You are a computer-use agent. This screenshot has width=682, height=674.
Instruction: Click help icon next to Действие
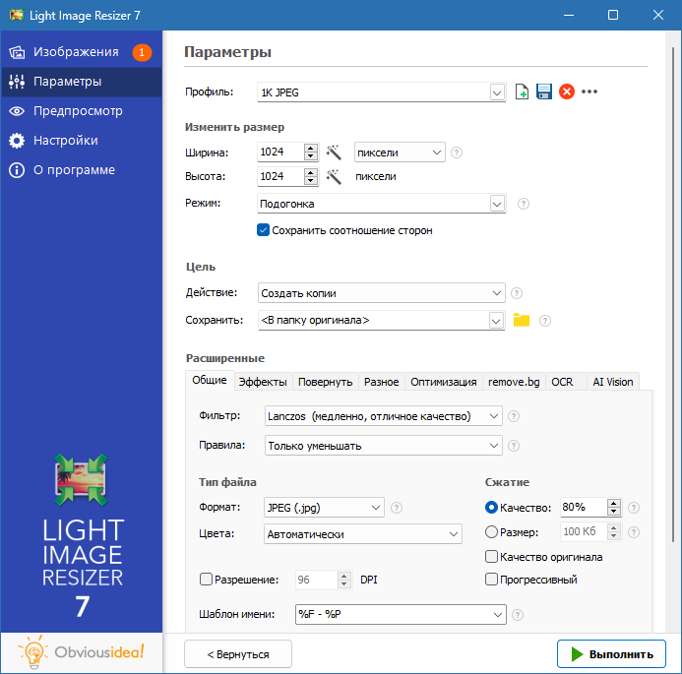(517, 293)
